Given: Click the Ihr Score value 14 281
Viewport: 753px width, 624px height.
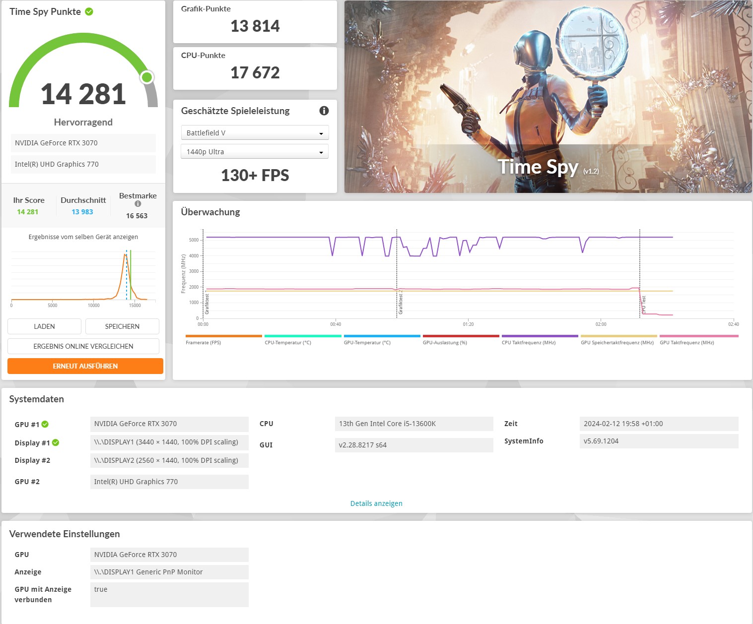Looking at the screenshot, I should tap(28, 212).
